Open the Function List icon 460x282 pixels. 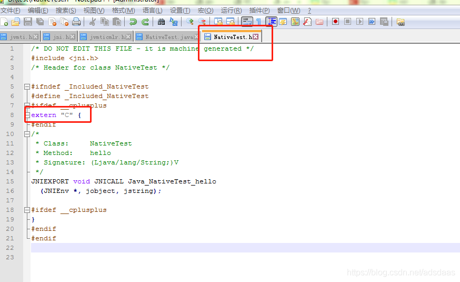(x=307, y=22)
